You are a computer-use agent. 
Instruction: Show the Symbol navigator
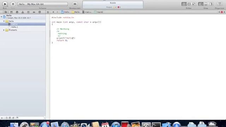[x=11, y=12]
